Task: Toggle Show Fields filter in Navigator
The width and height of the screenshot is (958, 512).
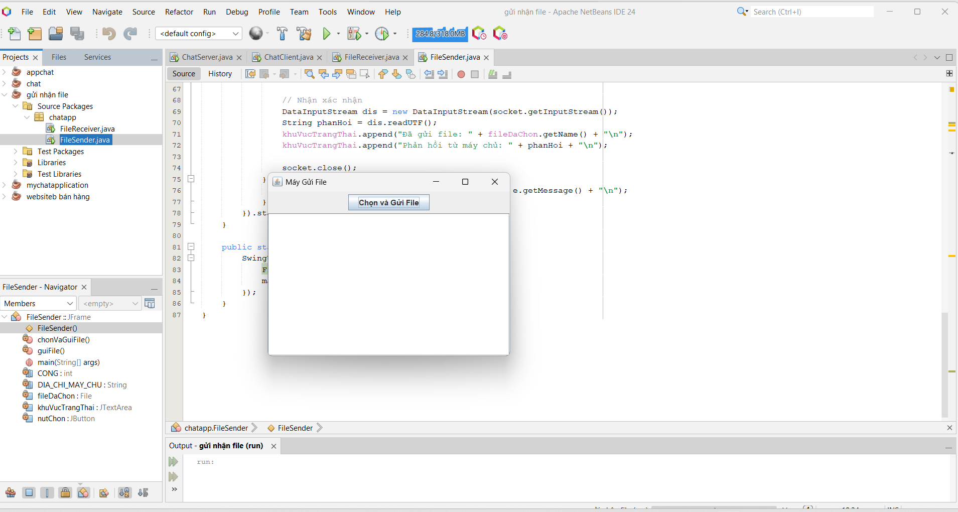Action: click(29, 493)
